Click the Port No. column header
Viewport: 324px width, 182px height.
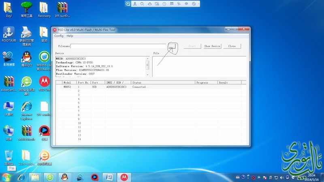tap(83, 83)
